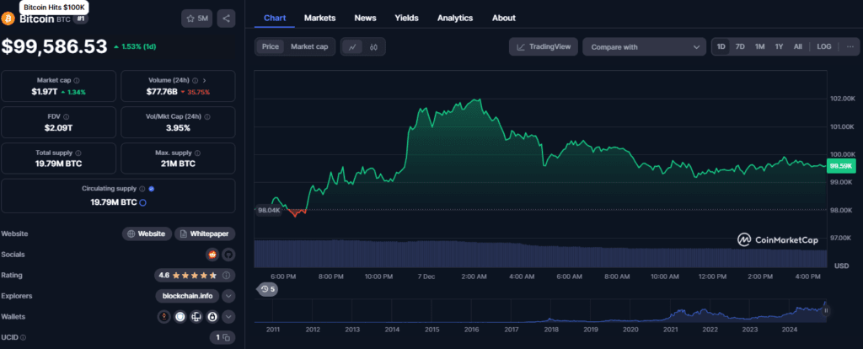Switch chart to Market cap view
This screenshot has height=349, width=863.
point(309,47)
